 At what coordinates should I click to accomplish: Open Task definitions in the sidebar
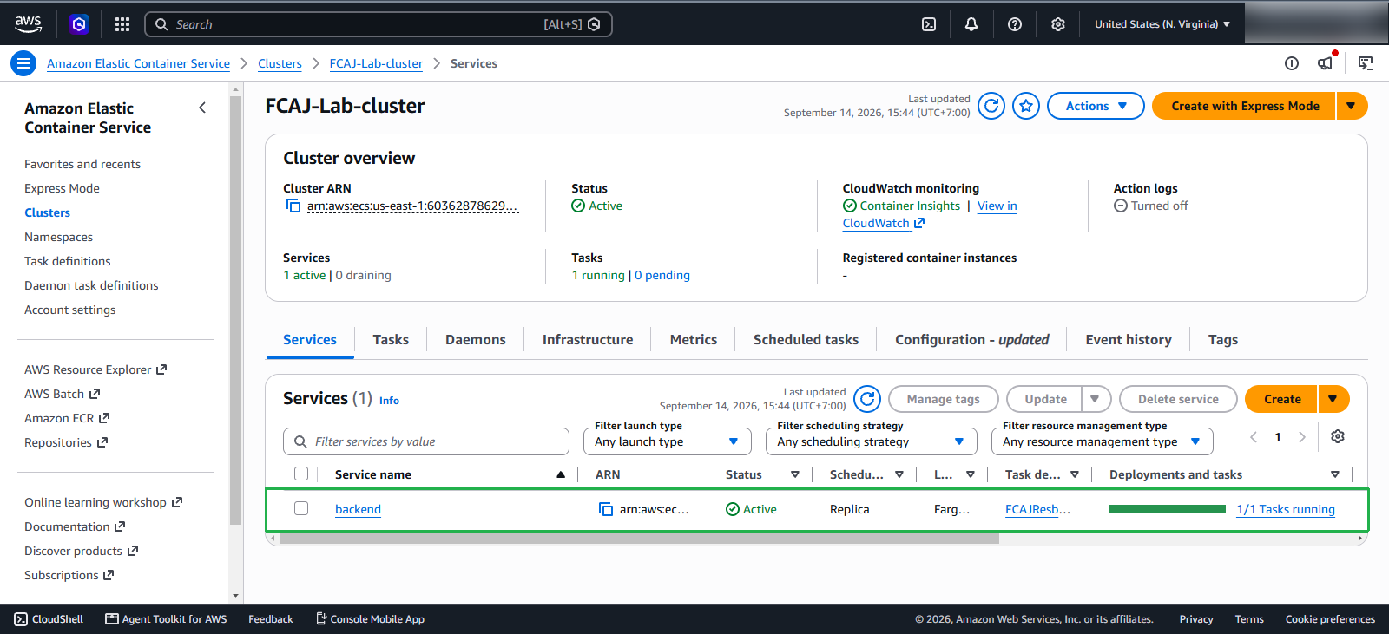pyautogui.click(x=68, y=261)
